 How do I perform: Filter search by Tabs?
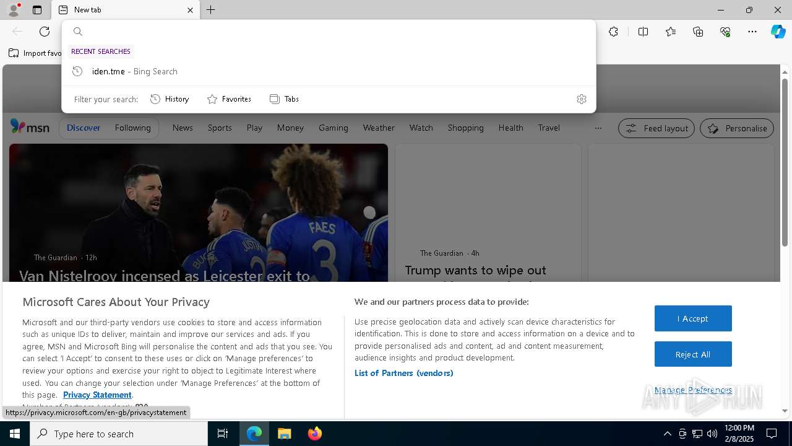(x=284, y=99)
